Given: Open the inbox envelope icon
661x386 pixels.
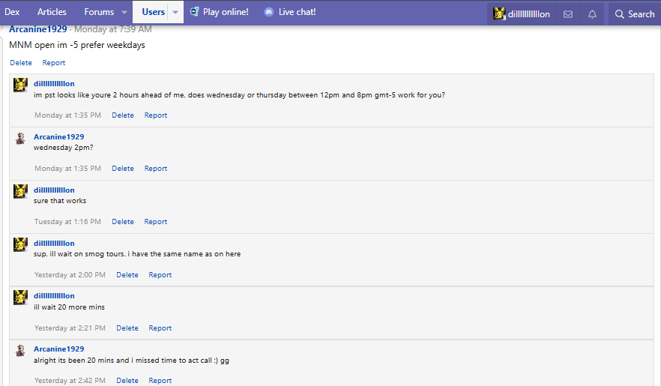Looking at the screenshot, I should click(568, 14).
